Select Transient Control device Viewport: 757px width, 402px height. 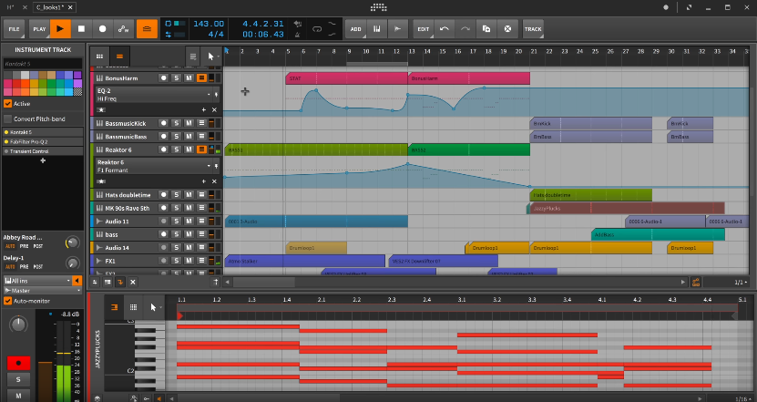point(43,151)
